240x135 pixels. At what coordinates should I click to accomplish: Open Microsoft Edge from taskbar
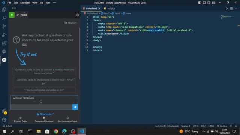pos(64,131)
